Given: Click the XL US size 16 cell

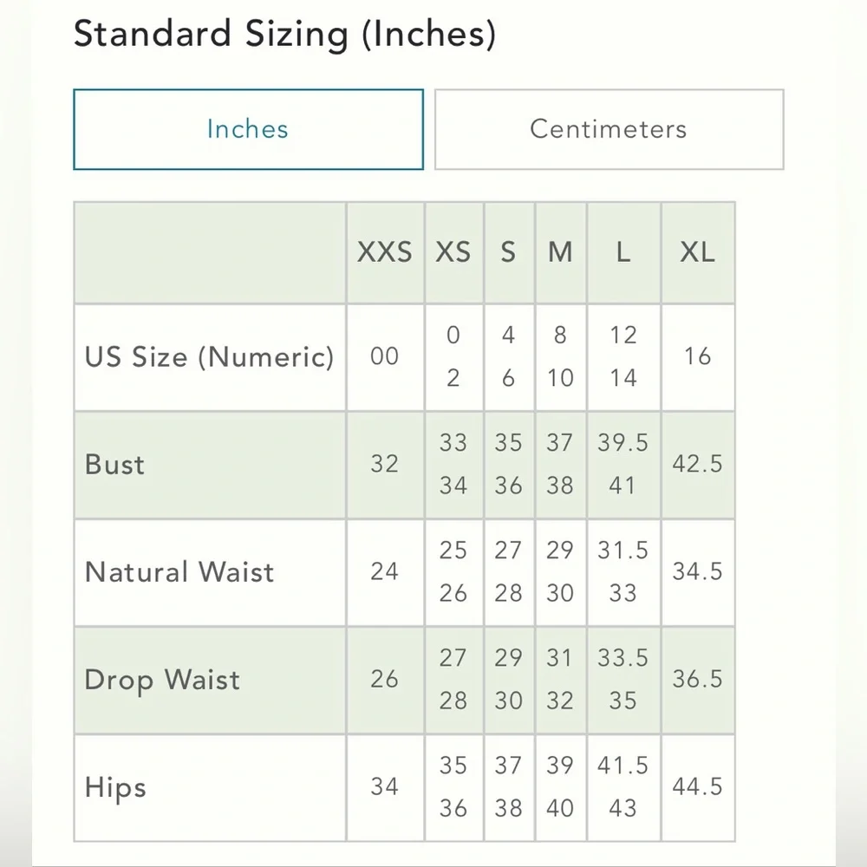Looking at the screenshot, I should coord(698,356).
